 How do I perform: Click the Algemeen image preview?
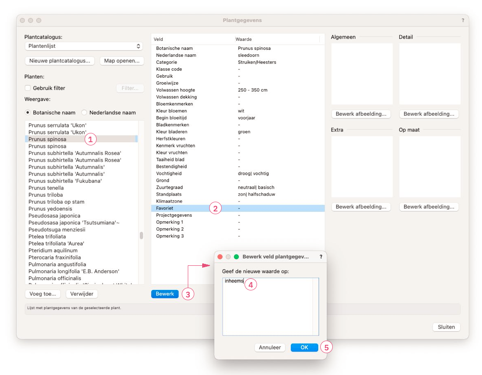point(362,74)
